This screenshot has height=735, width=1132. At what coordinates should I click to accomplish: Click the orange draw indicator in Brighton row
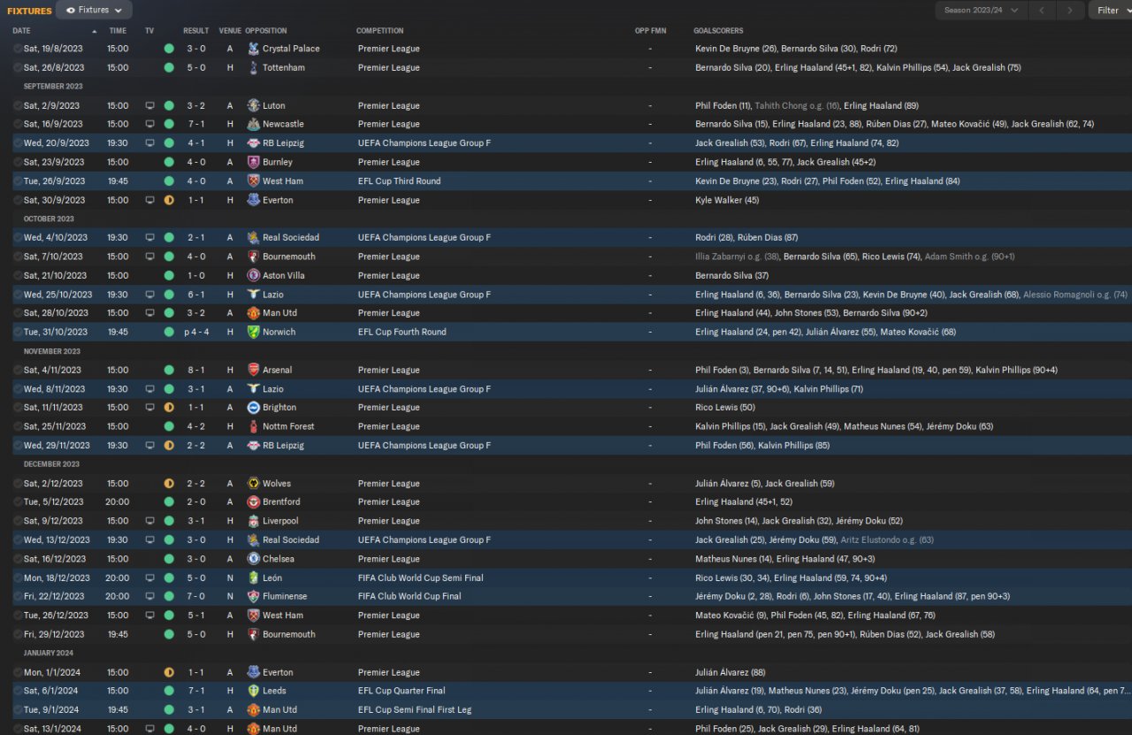[x=169, y=408]
